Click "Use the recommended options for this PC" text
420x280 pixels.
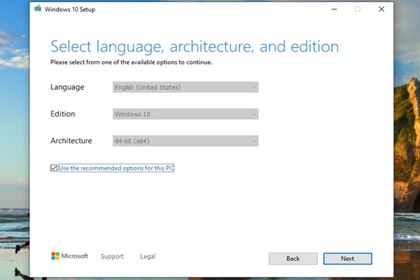coord(116,168)
